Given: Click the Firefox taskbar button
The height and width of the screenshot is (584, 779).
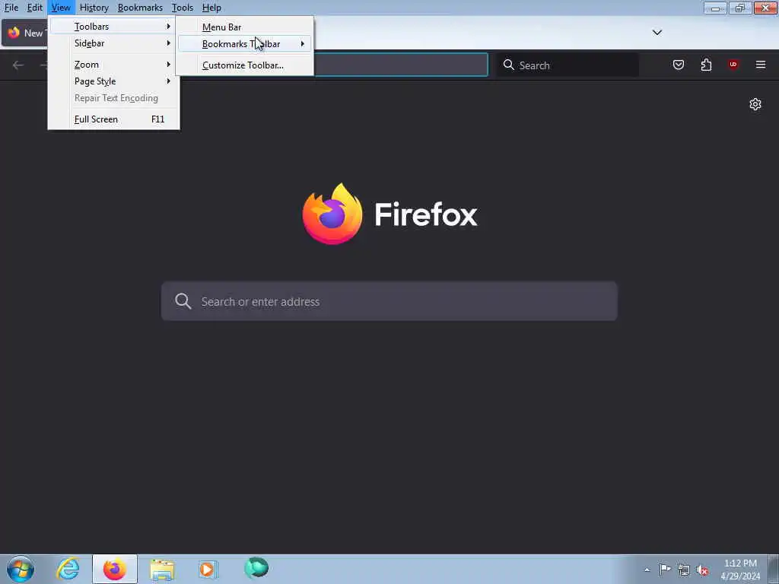Looking at the screenshot, I should [x=115, y=569].
